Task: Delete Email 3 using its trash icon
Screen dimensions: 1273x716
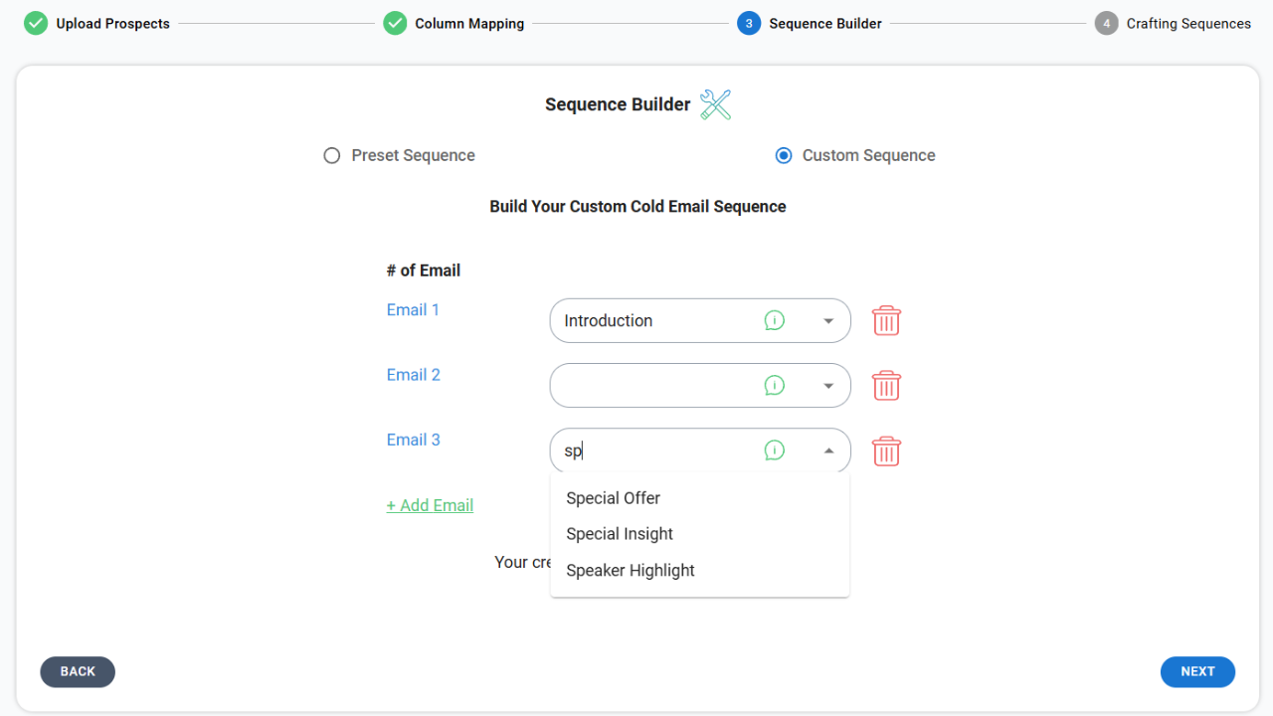Action: [886, 450]
